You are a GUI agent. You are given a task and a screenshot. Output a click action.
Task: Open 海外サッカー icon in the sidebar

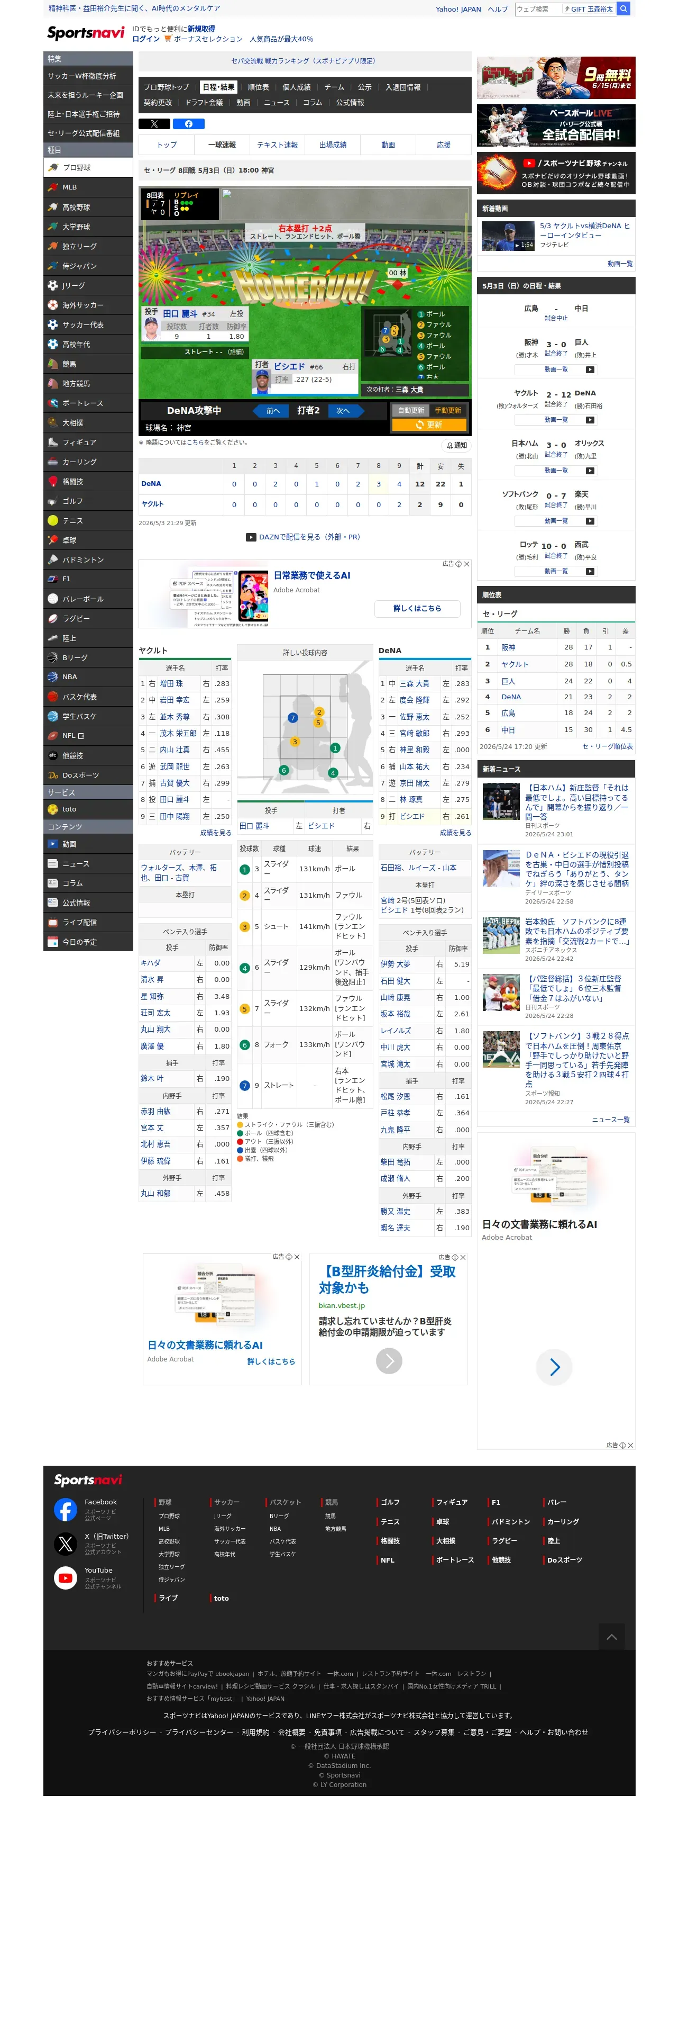tap(53, 305)
